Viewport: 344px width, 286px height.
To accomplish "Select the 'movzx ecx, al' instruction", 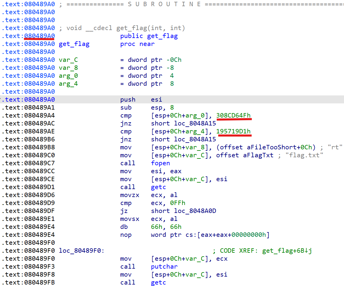I will (x=149, y=195).
